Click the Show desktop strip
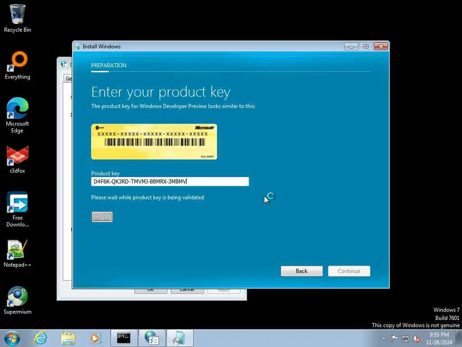This screenshot has width=462, height=347. point(459,338)
